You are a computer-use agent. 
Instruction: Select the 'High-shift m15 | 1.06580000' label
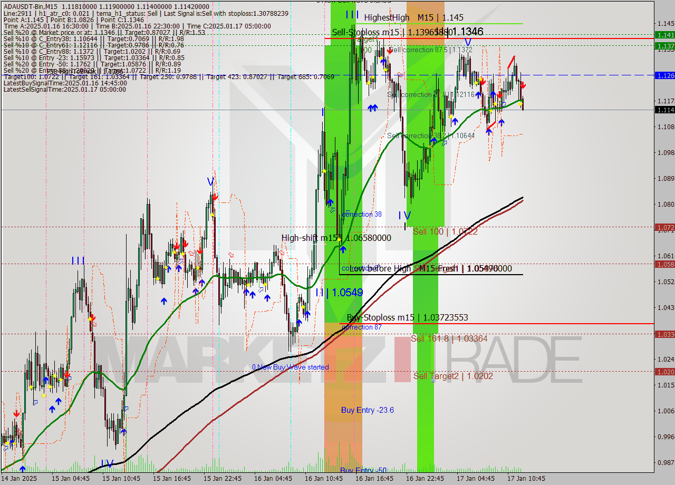click(336, 238)
